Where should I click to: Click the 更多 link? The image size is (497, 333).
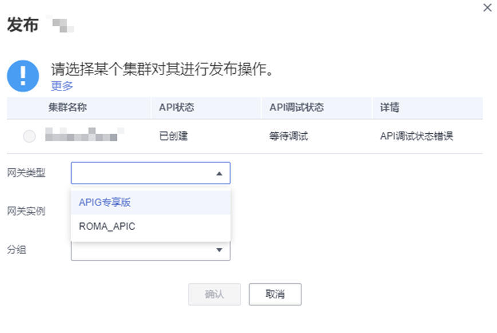click(62, 86)
